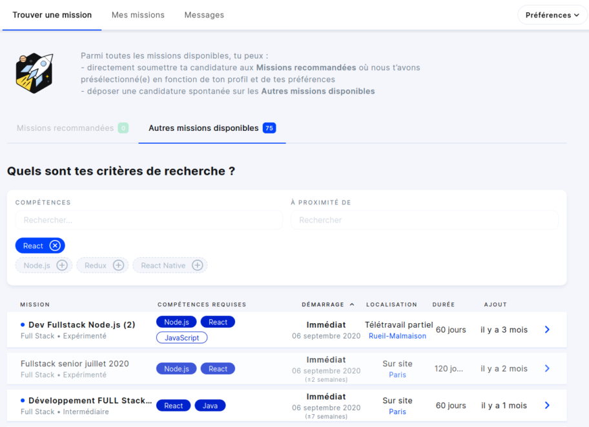This screenshot has width=589, height=427.
Task: Open Développement FULL Stack via its arrow icon
Action: 547,405
